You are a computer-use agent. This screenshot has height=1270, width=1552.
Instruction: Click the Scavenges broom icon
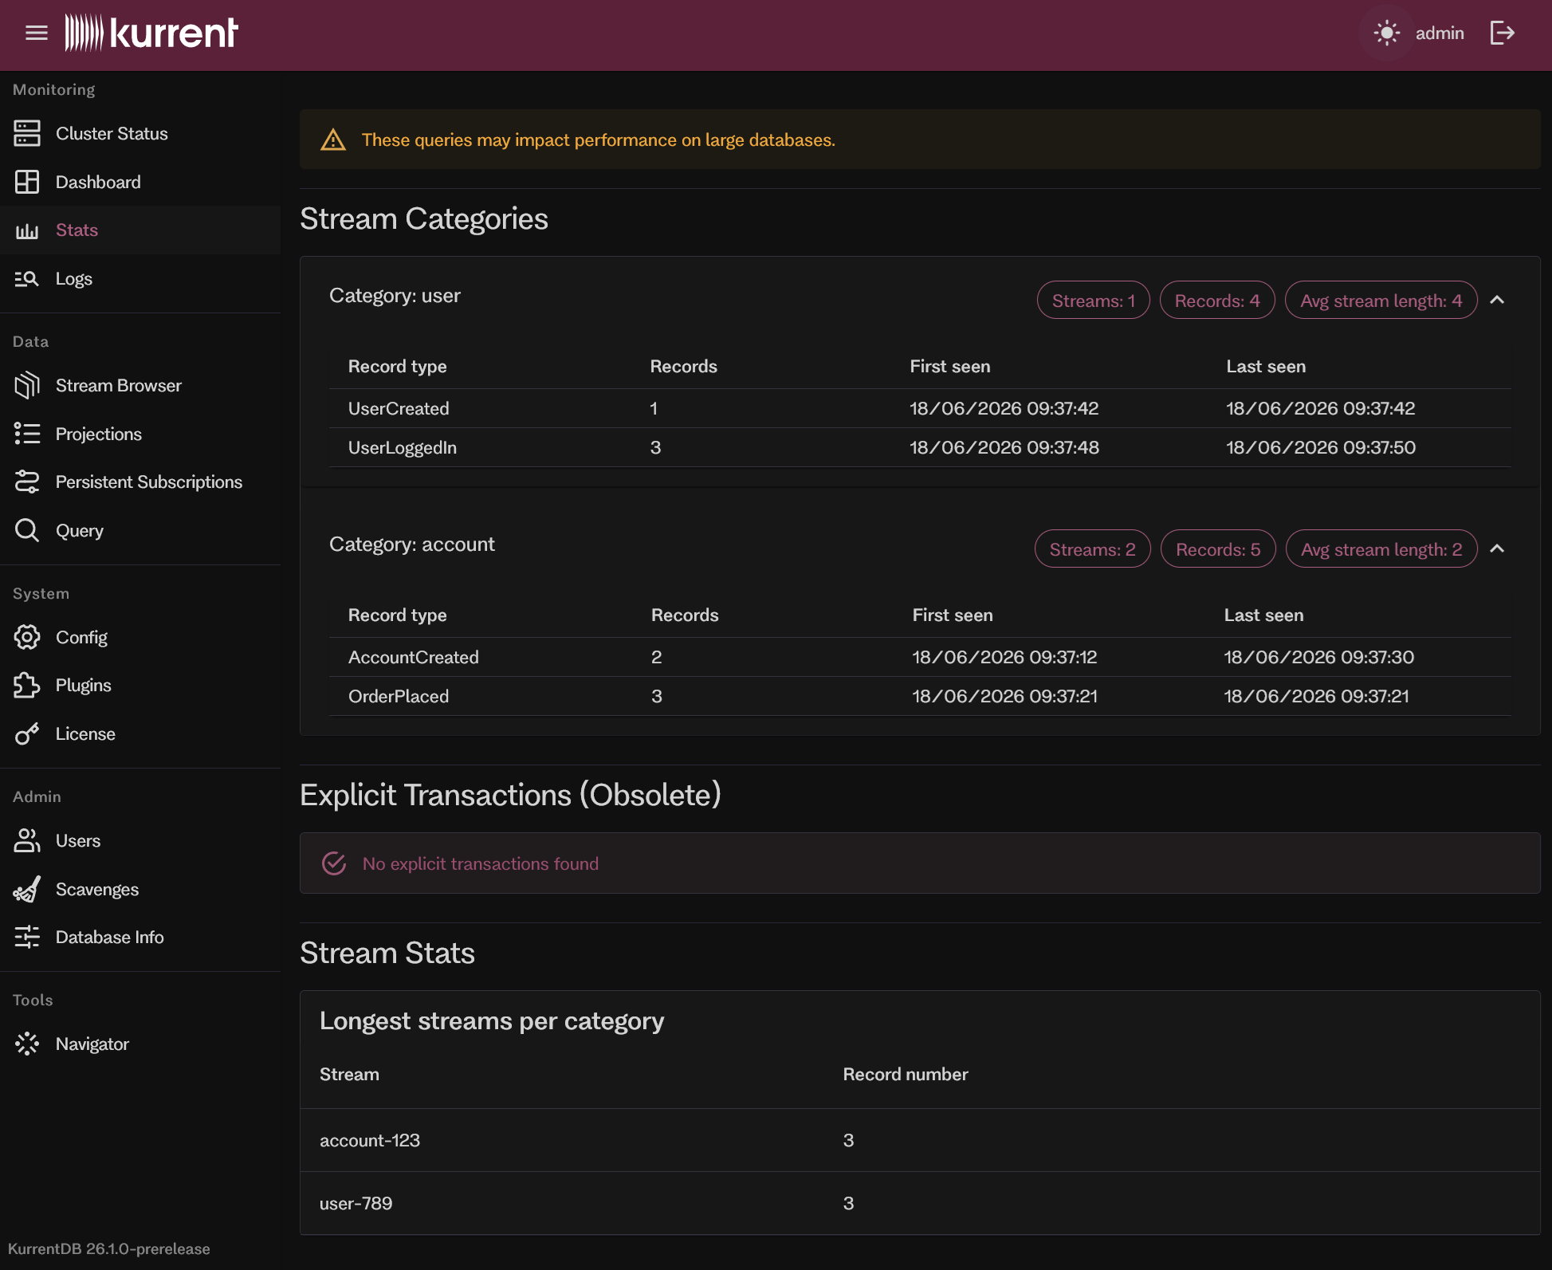tap(27, 889)
